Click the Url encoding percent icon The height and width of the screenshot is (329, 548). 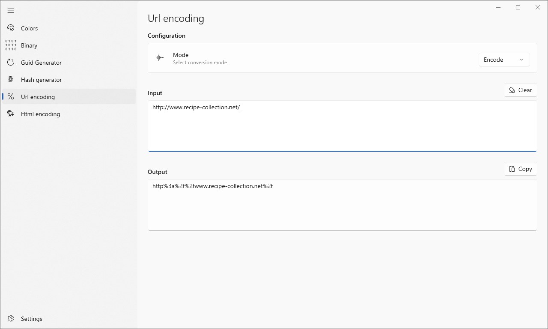pos(11,97)
